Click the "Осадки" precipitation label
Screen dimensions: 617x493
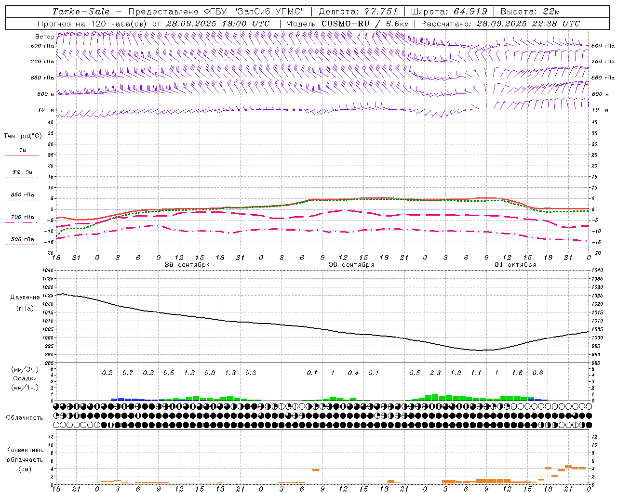coord(25,378)
